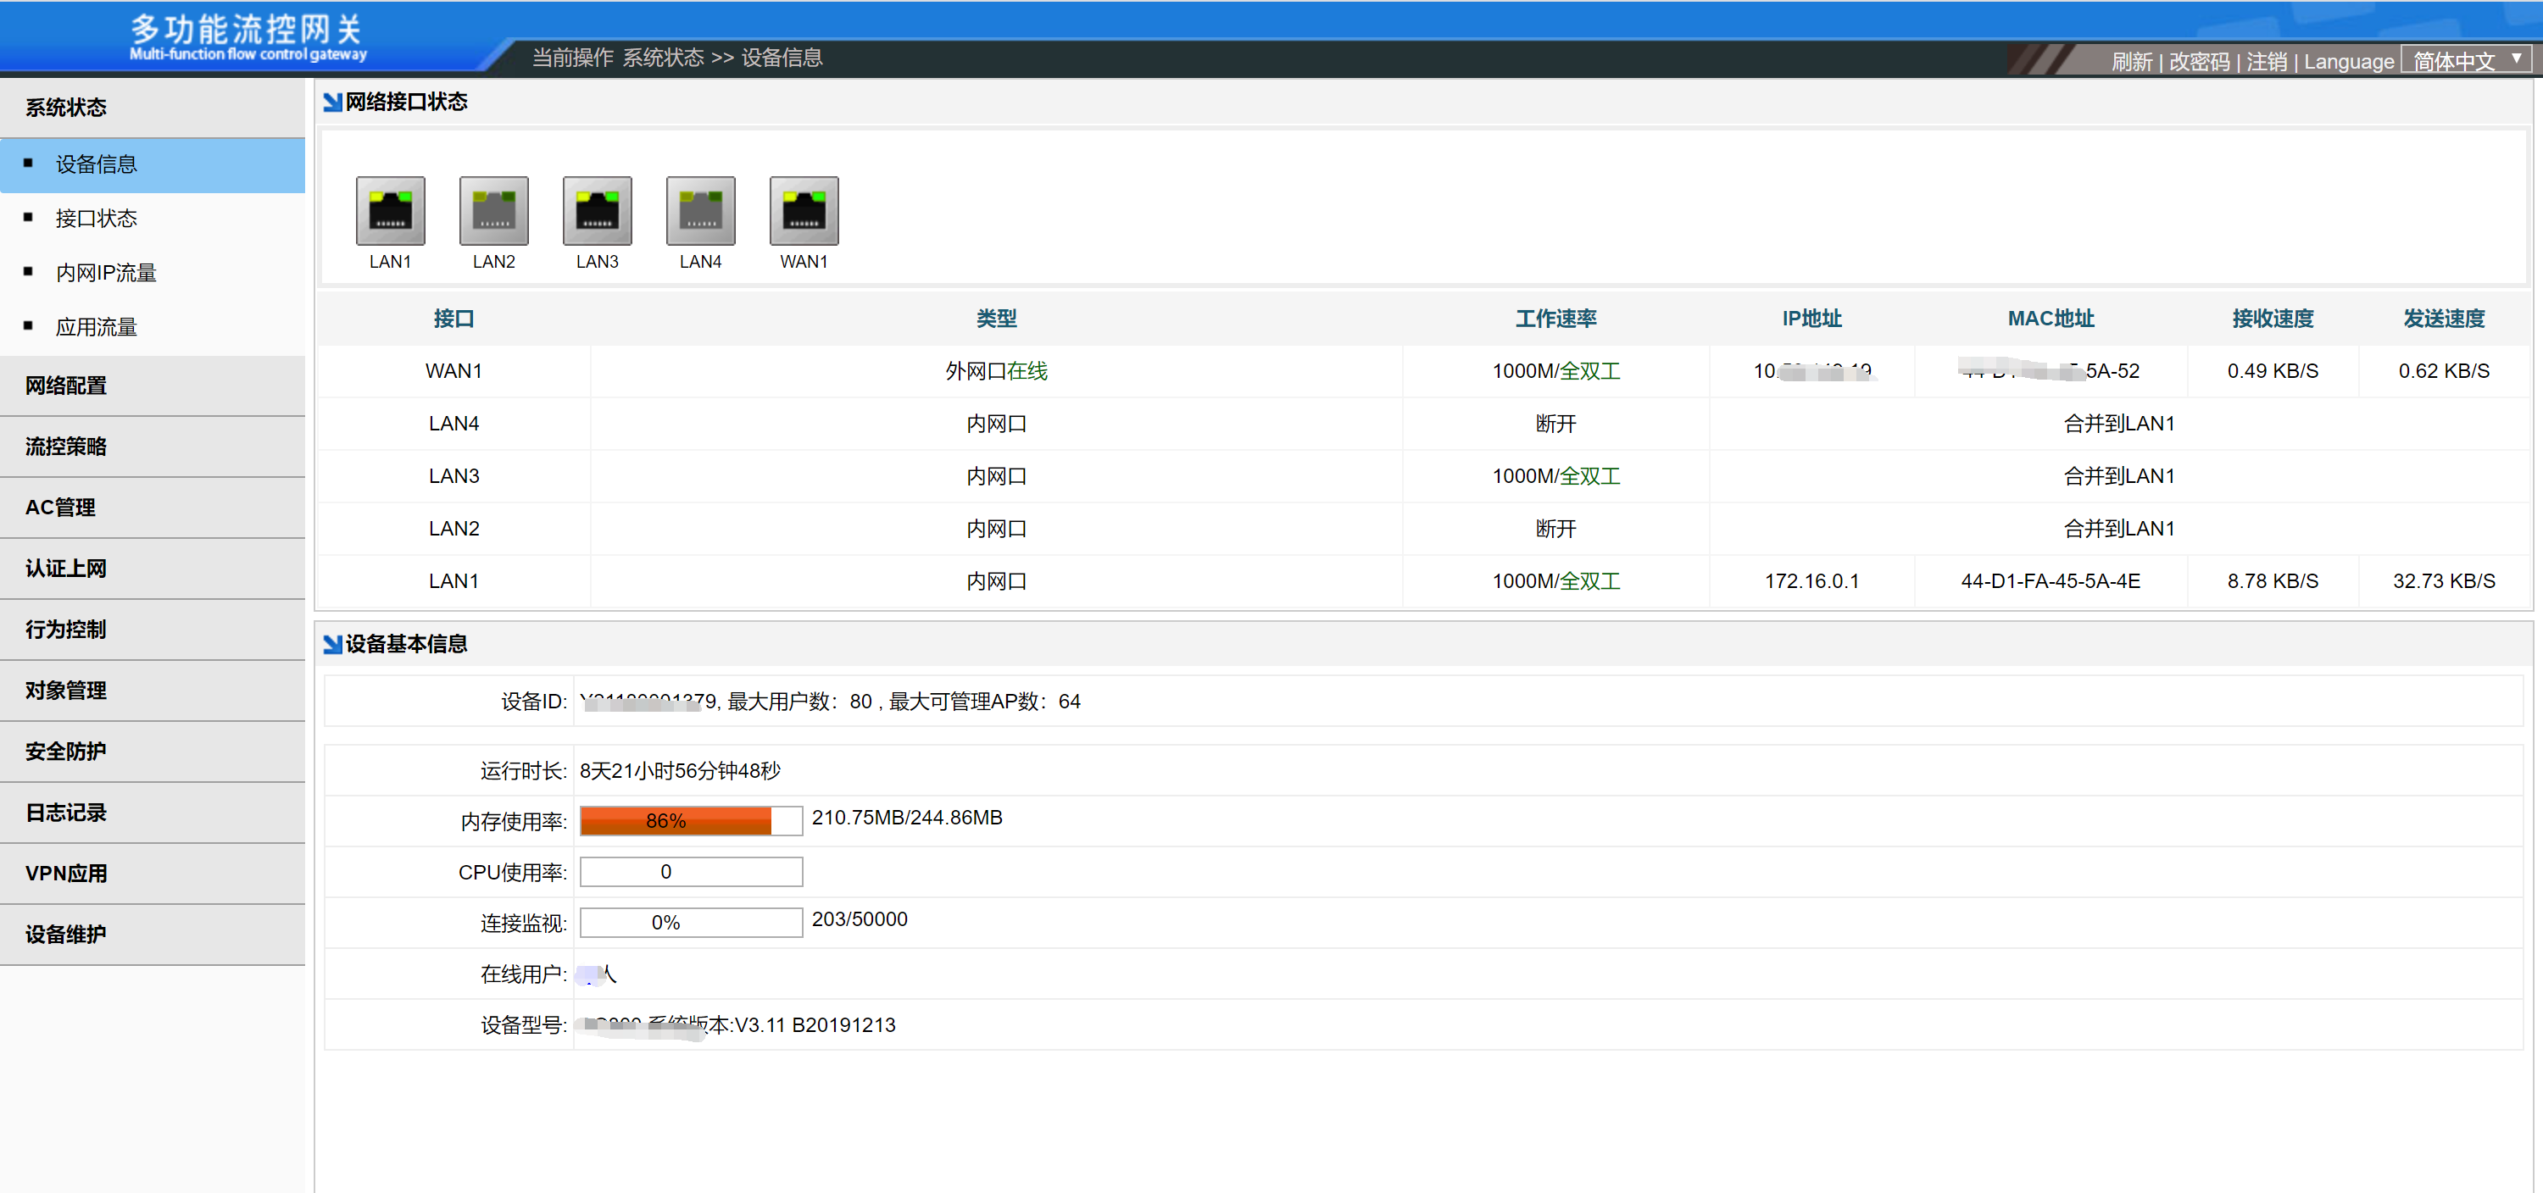Click the LAN1 port icon
Screen dimensions: 2543x1193
pyautogui.click(x=390, y=210)
